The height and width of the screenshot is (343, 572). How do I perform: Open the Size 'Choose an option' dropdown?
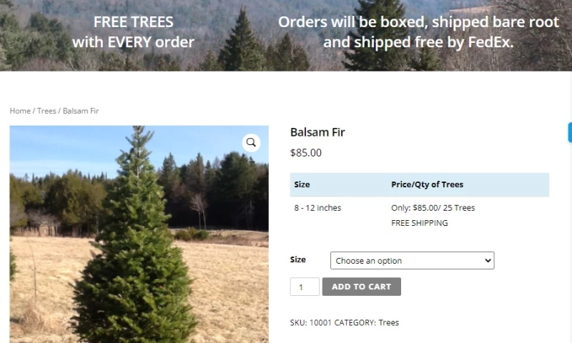(412, 261)
